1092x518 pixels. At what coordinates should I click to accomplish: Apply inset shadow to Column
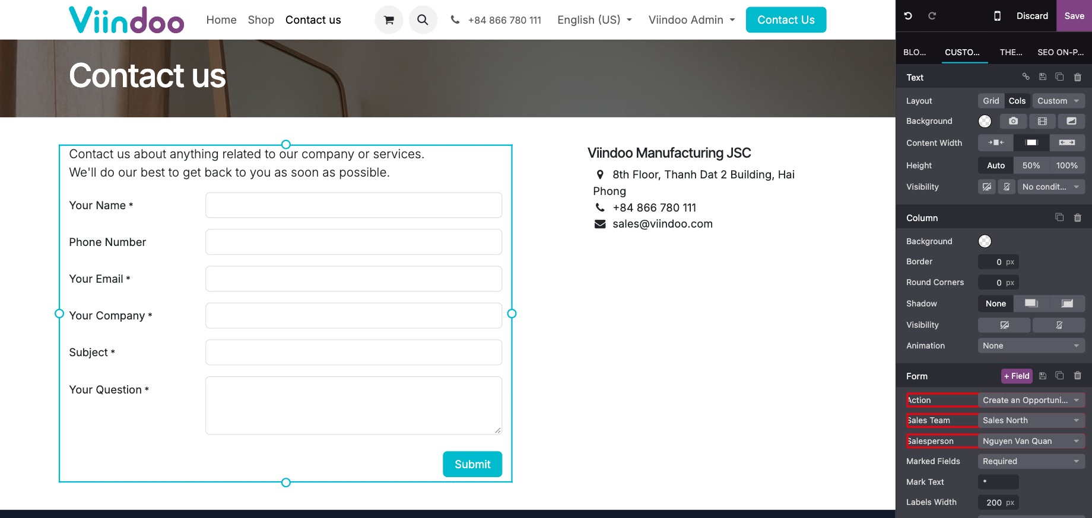pyautogui.click(x=1067, y=303)
